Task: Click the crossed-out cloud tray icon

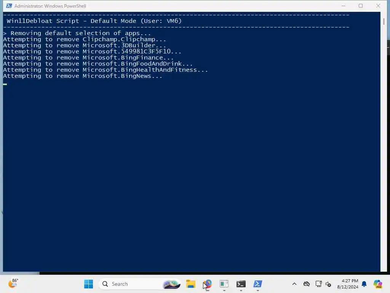Action: 307,284
